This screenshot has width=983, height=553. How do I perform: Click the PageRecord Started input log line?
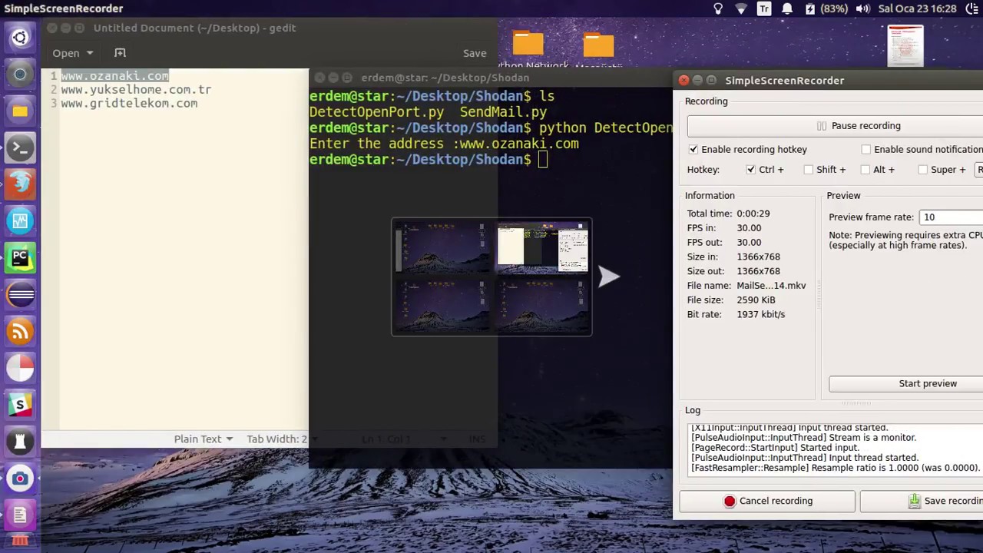(775, 448)
